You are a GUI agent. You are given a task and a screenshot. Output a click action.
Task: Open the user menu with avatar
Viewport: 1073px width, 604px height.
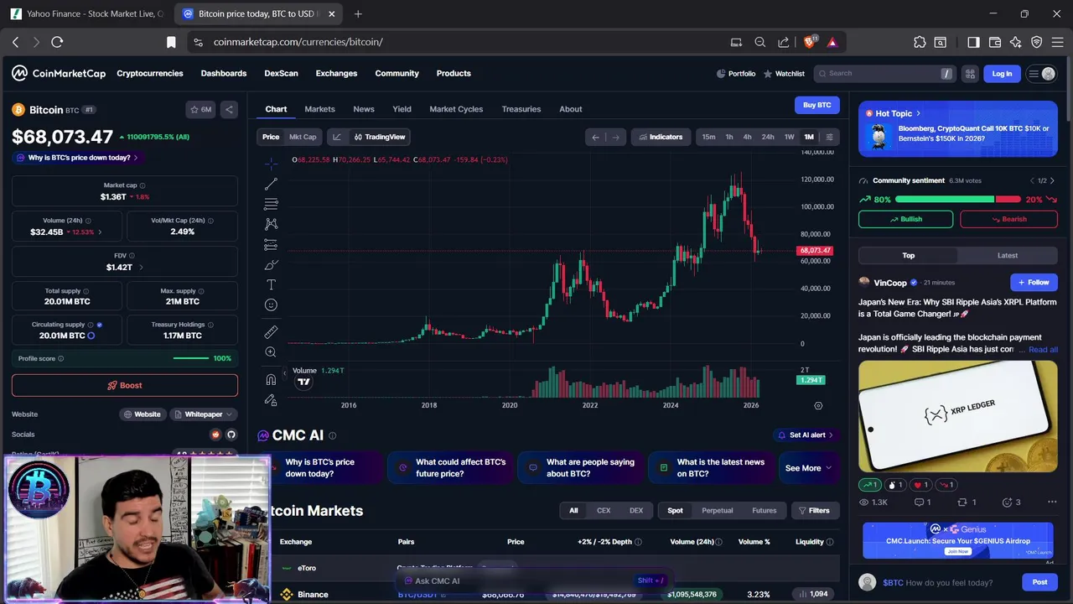1042,74
